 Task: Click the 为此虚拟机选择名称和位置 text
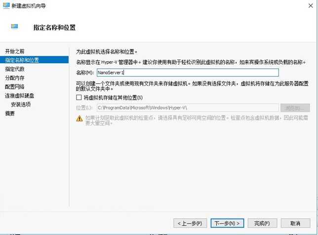(107, 52)
